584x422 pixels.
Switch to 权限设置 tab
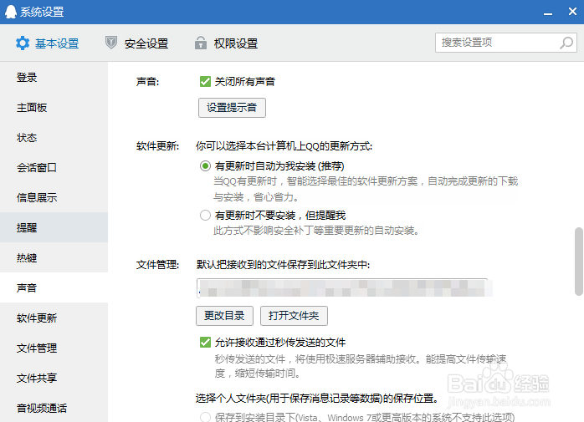point(226,43)
